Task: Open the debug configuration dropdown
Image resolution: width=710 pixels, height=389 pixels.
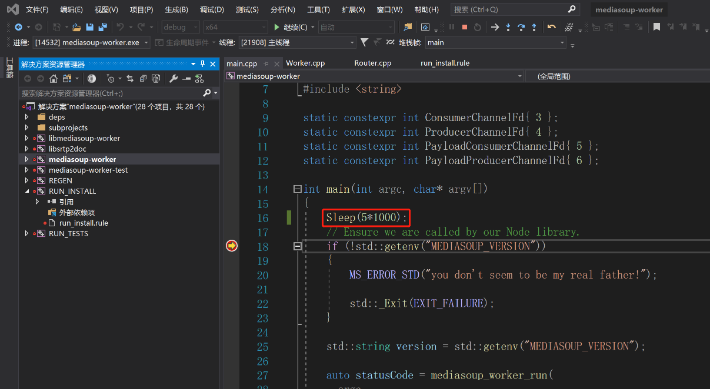Action: pyautogui.click(x=181, y=27)
